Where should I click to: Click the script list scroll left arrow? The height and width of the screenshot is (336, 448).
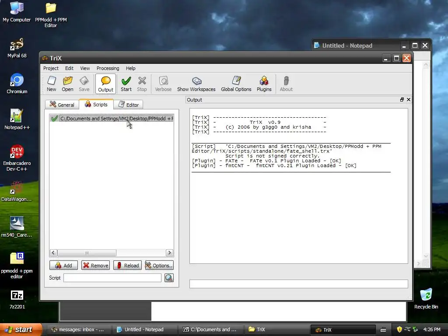point(53,253)
